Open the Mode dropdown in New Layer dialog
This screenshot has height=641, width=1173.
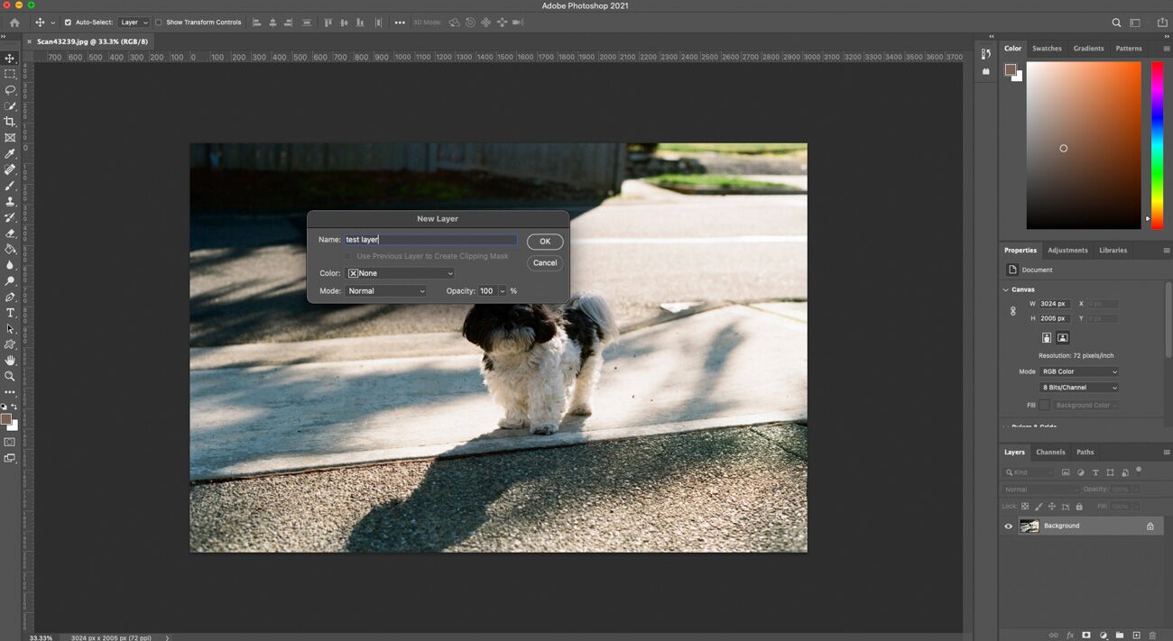pyautogui.click(x=386, y=290)
